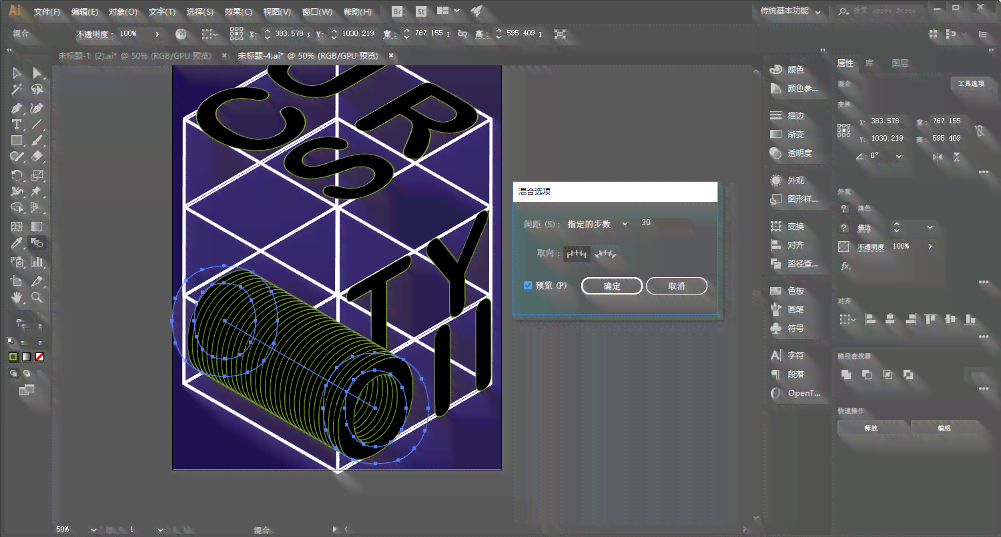The width and height of the screenshot is (1001, 537).
Task: Switch to the 图层 (Layers) tab
Action: pyautogui.click(x=900, y=63)
